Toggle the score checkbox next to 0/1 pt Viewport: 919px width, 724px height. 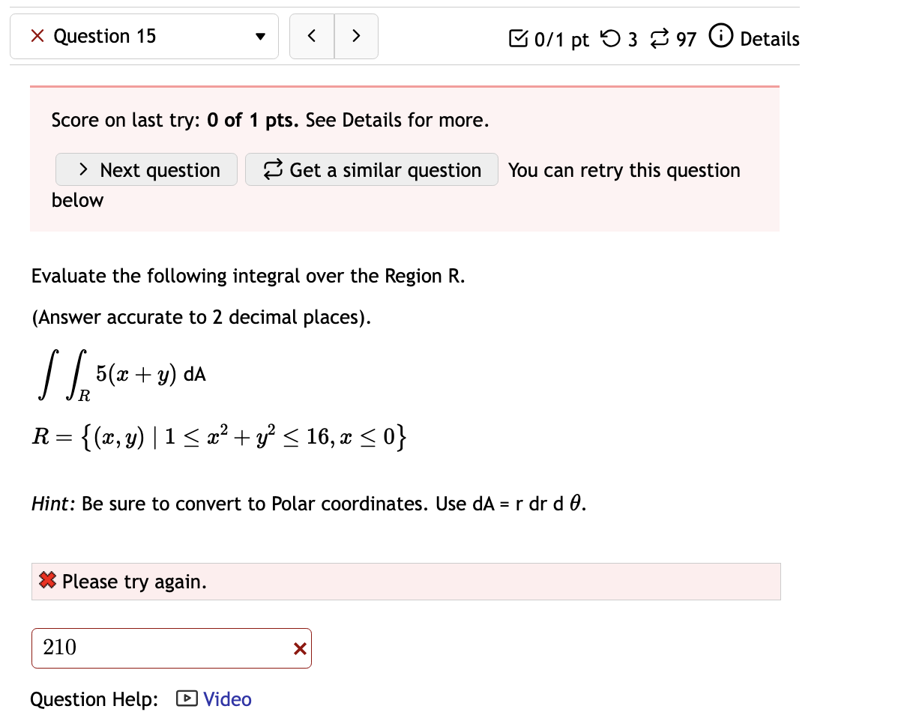(518, 36)
